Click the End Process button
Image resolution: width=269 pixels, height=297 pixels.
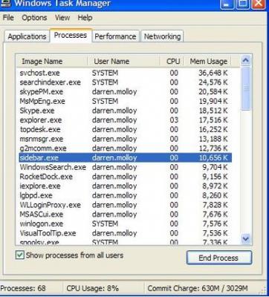pyautogui.click(x=219, y=258)
